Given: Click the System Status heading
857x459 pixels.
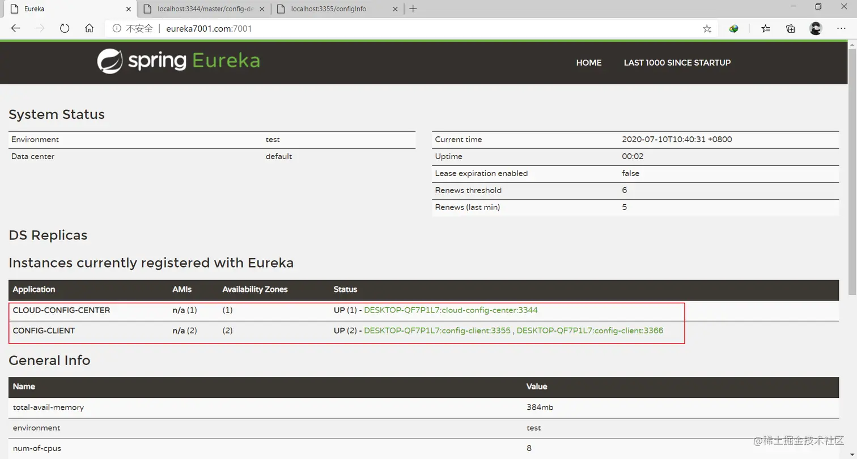Looking at the screenshot, I should (x=57, y=114).
